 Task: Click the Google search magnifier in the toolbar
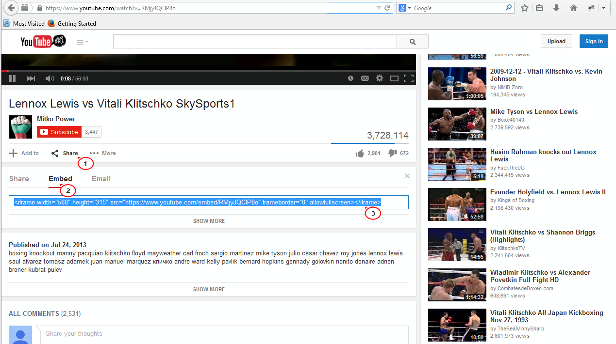point(509,8)
